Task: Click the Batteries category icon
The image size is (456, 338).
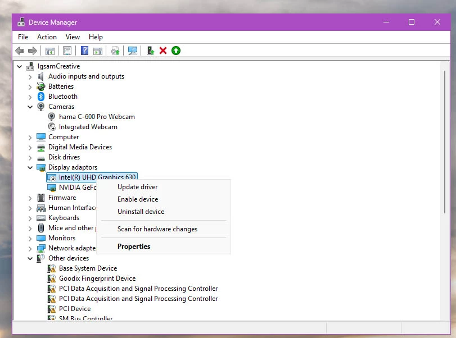Action: [x=41, y=86]
